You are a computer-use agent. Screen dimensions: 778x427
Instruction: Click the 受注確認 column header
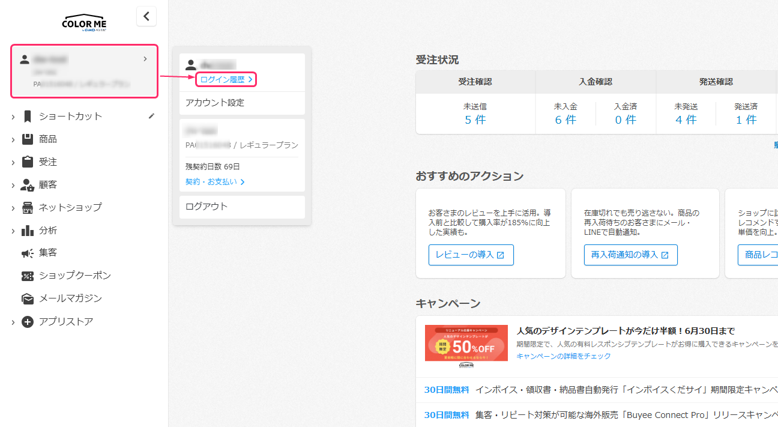click(x=475, y=82)
